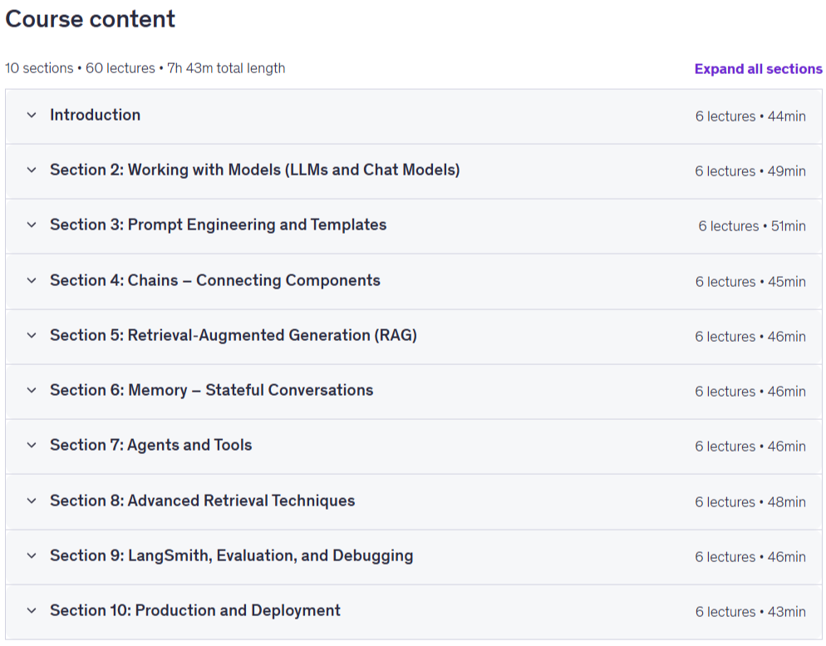The width and height of the screenshot is (826, 646).
Task: Expand Section 10 Production and Deployment chevron
Action: coord(32,611)
